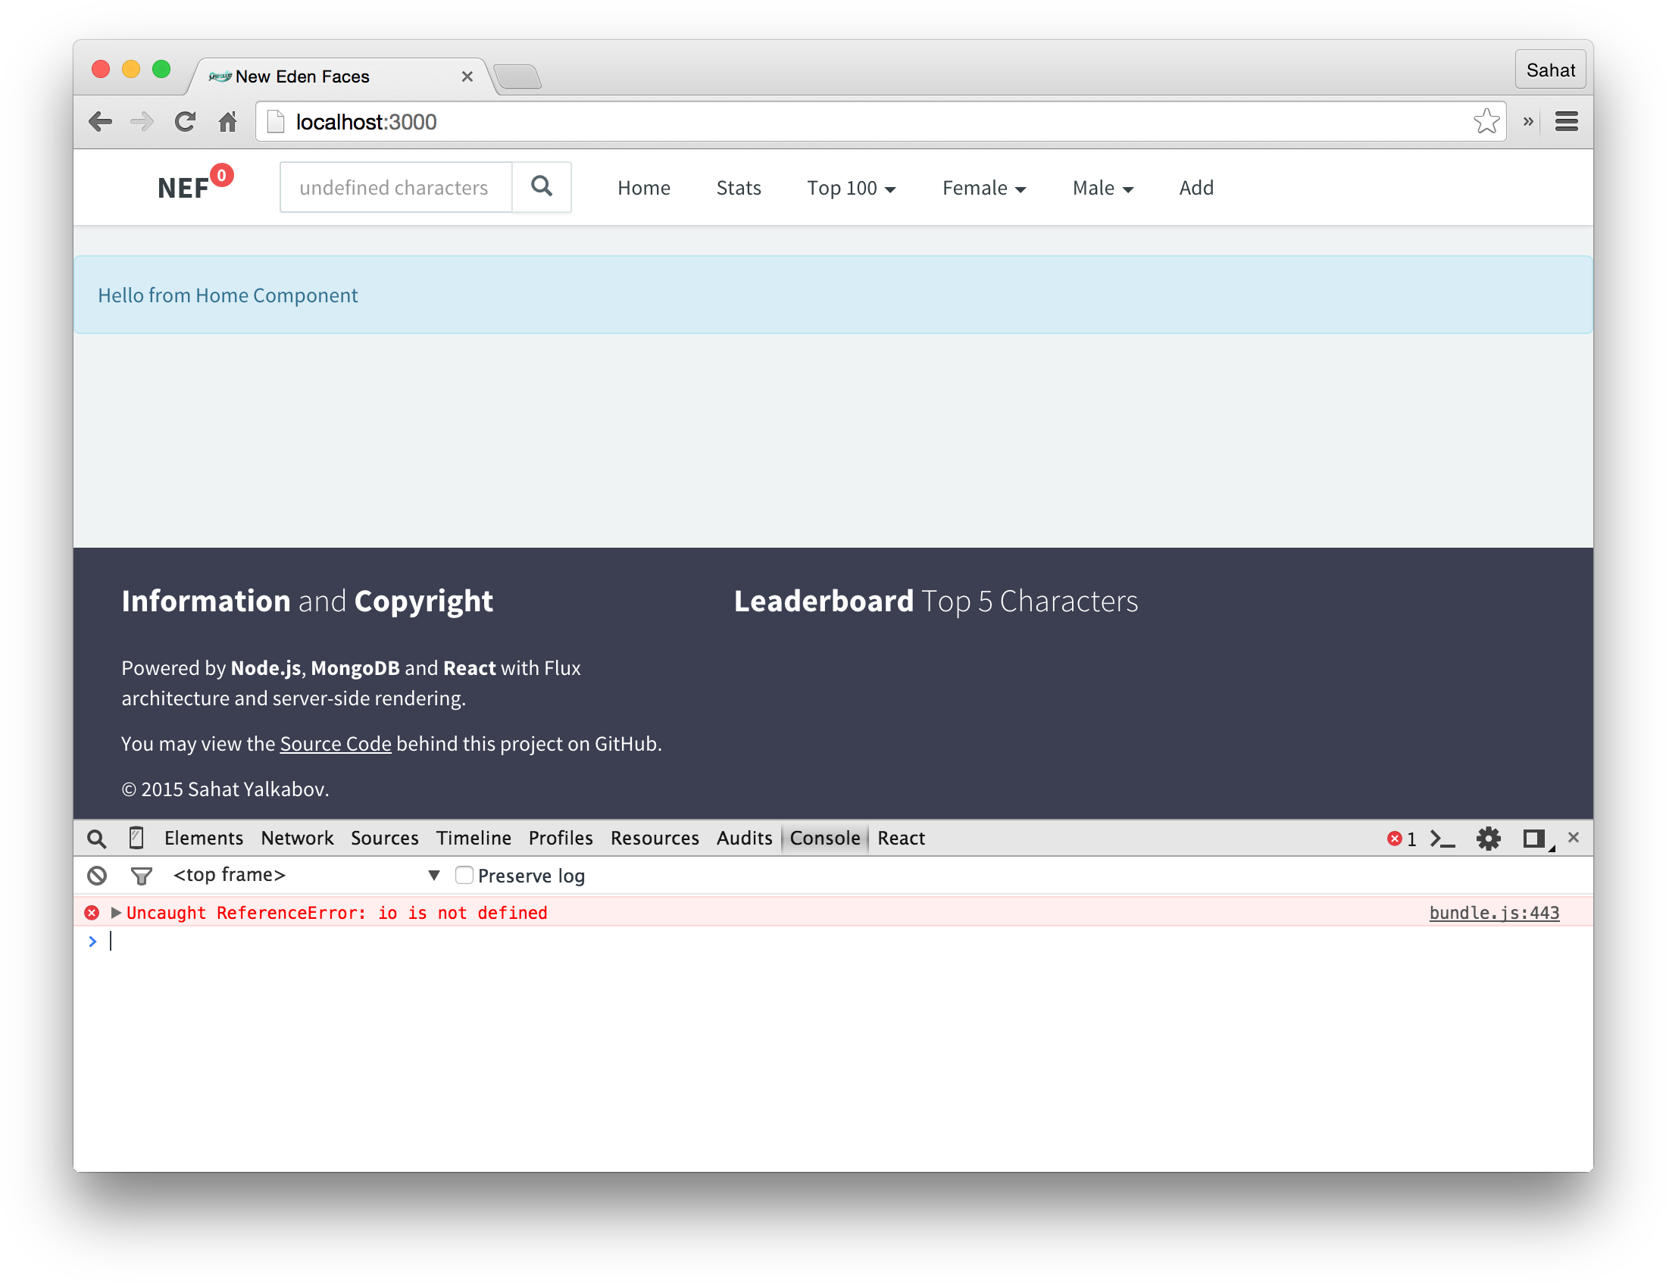Switch to the Profiles tab
Image resolution: width=1666 pixels, height=1284 pixels.
[x=561, y=839]
